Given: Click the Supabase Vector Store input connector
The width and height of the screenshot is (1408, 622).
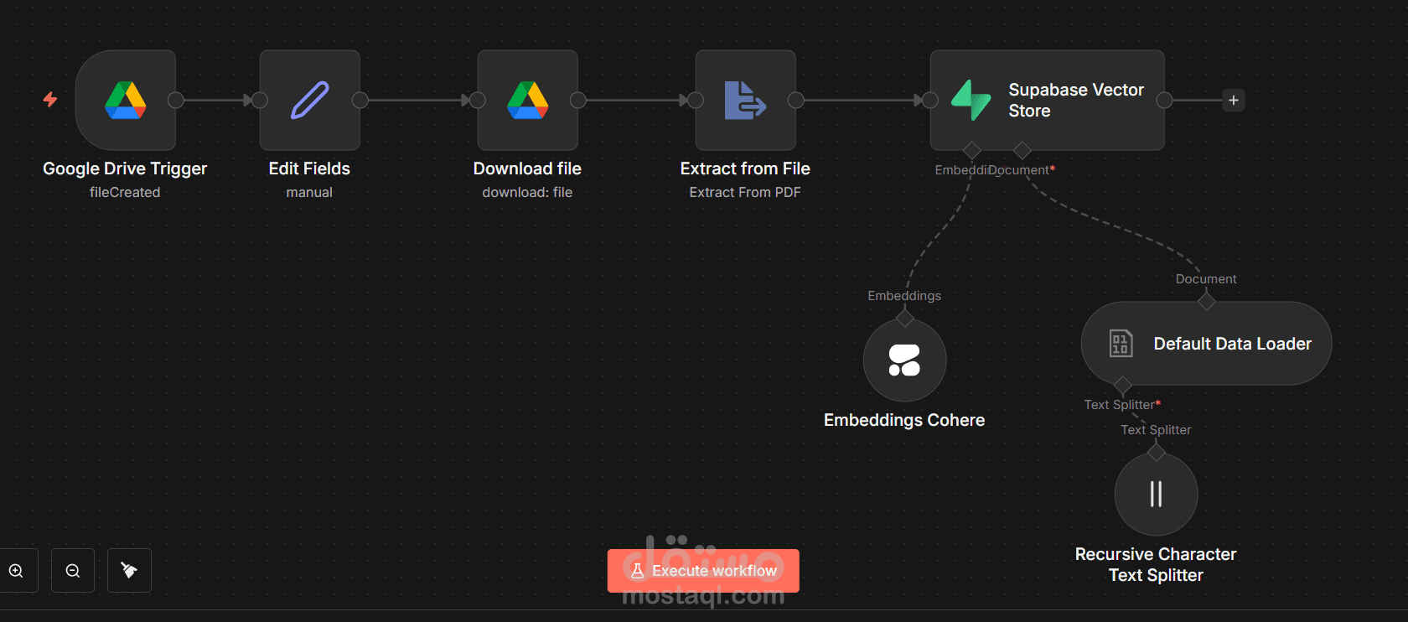Looking at the screenshot, I should tap(930, 101).
